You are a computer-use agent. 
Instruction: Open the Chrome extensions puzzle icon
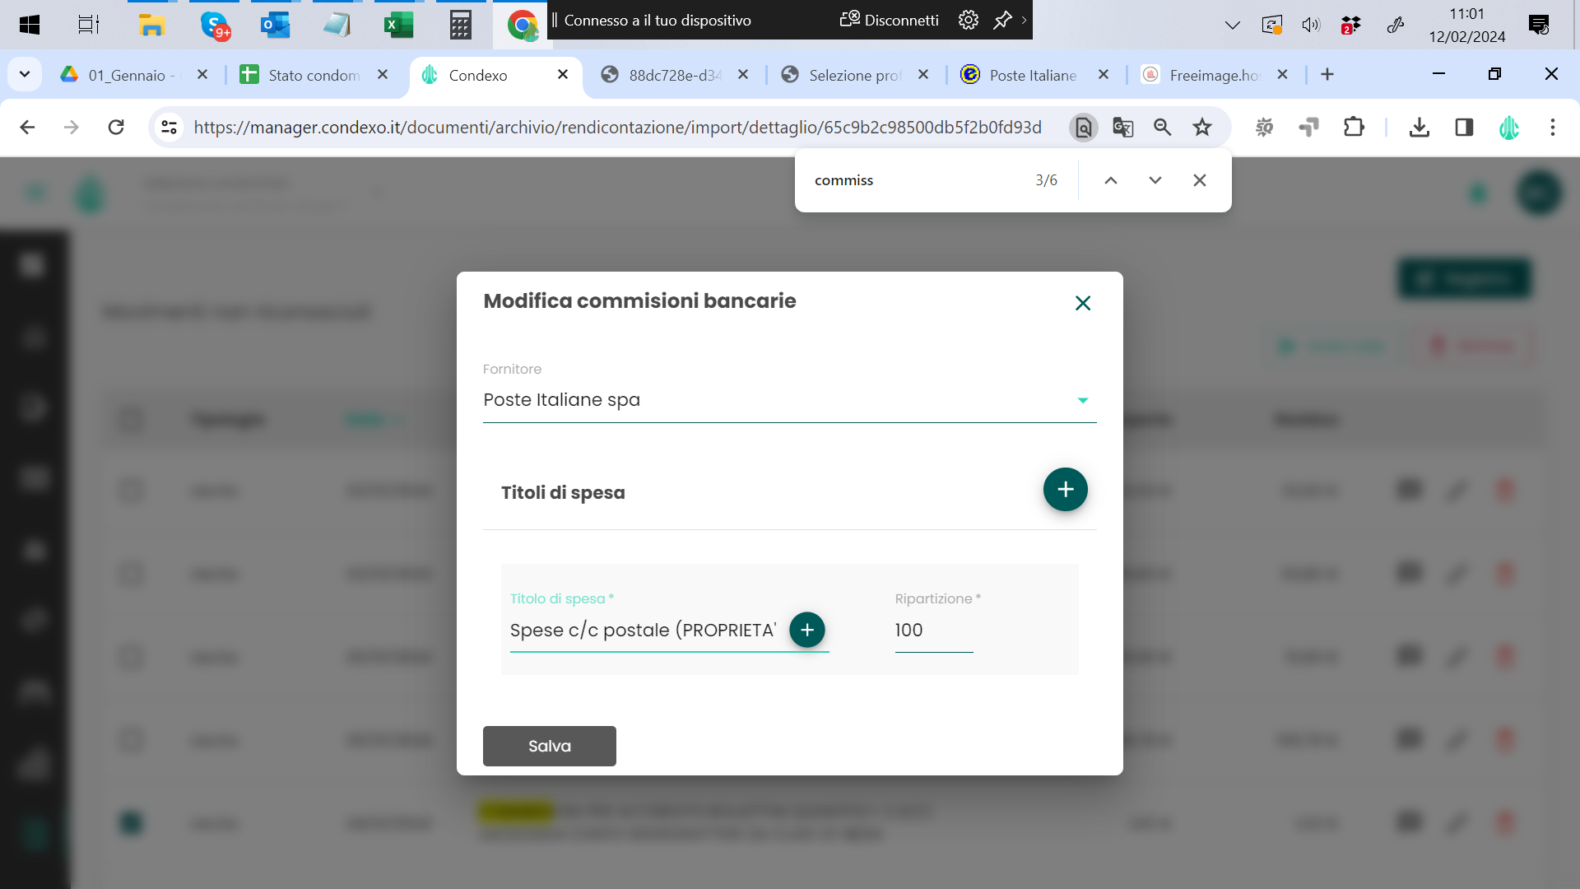[1353, 127]
